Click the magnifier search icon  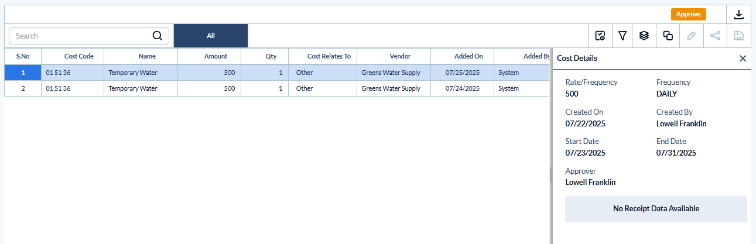pyautogui.click(x=157, y=36)
